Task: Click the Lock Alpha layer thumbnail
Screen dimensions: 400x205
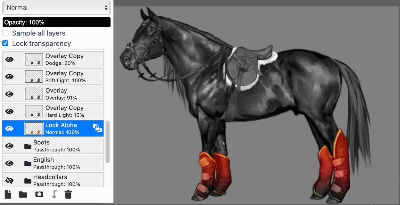Action: pyautogui.click(x=34, y=128)
